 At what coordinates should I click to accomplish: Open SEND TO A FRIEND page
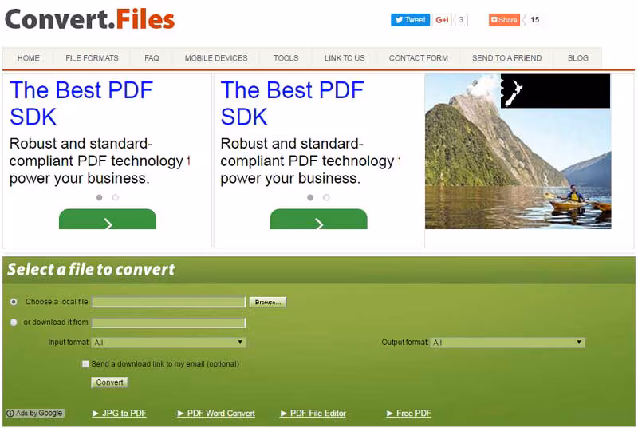pyautogui.click(x=506, y=58)
